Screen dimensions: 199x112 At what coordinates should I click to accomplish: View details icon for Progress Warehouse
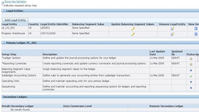coord(196,34)
